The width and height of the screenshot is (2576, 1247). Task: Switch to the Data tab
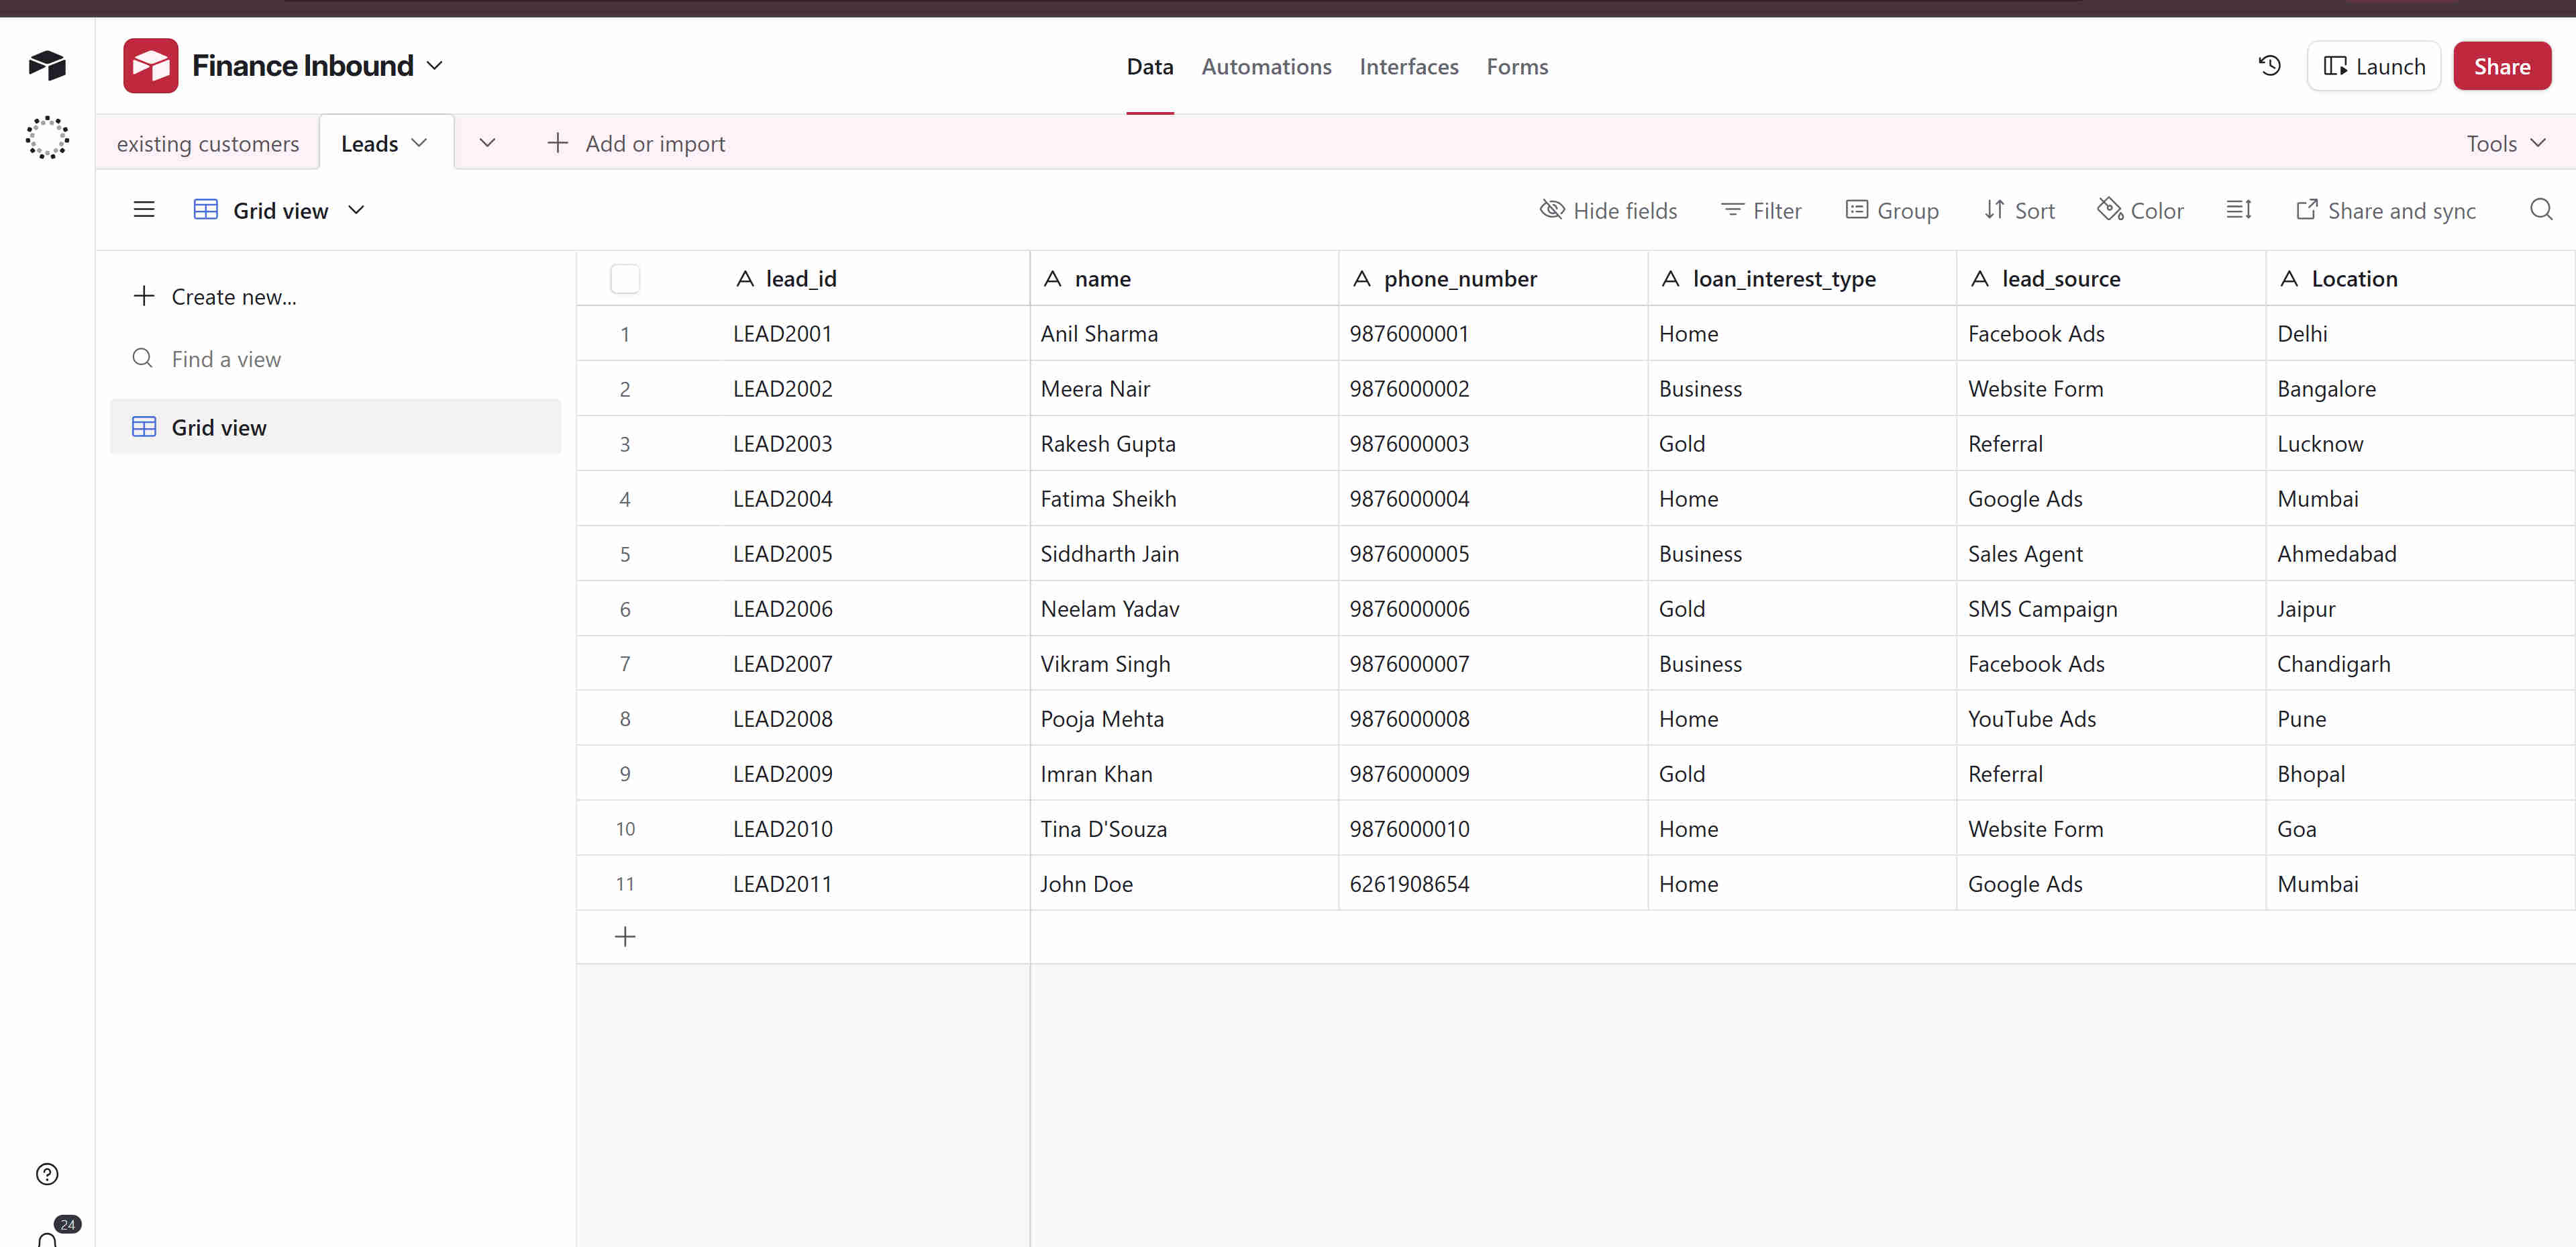[x=1149, y=66]
